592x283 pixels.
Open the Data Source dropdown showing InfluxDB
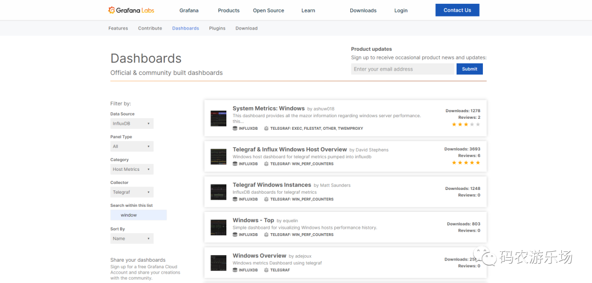[x=132, y=124]
